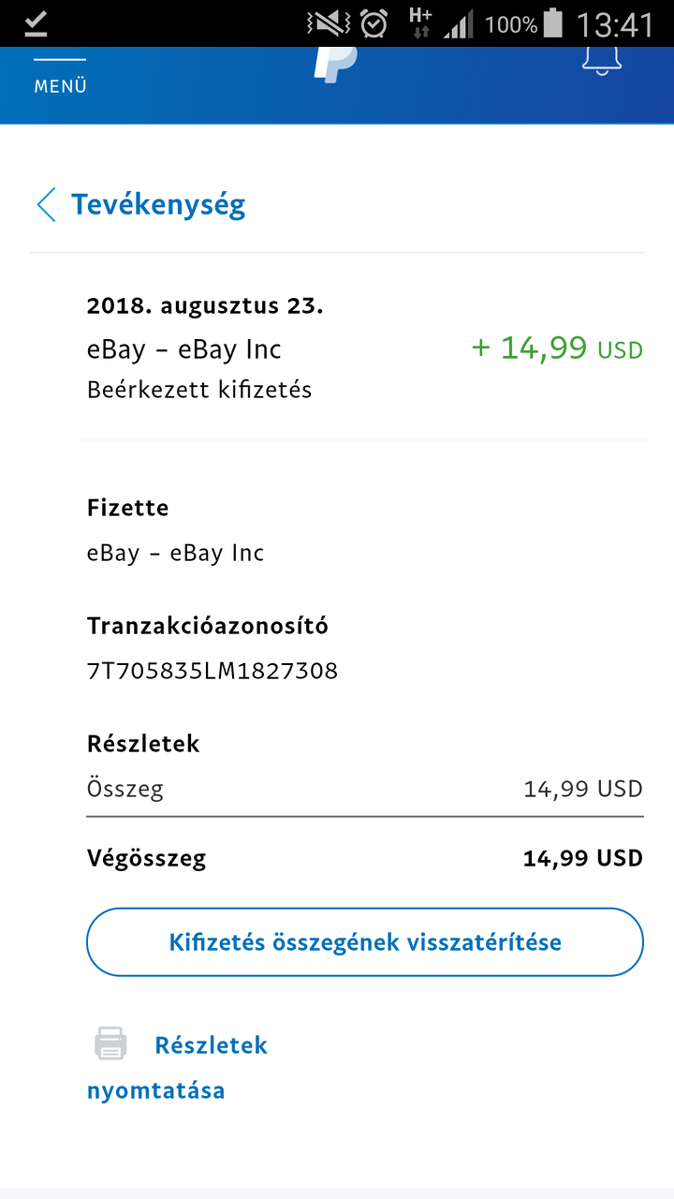This screenshot has height=1199, width=674.
Task: Tap the back chevron arrow
Action: 46,204
